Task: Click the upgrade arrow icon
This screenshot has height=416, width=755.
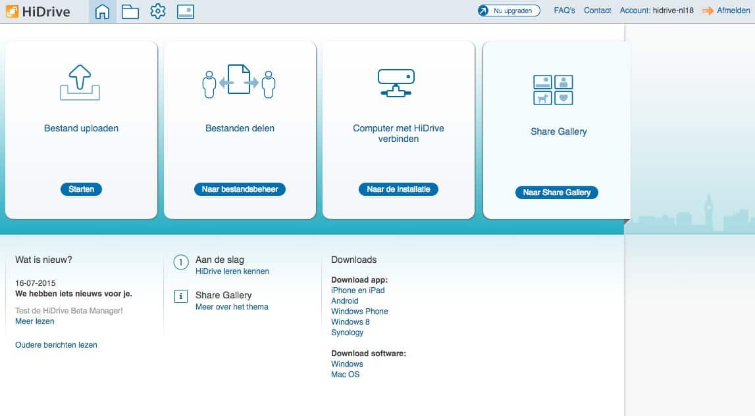Action: point(483,11)
